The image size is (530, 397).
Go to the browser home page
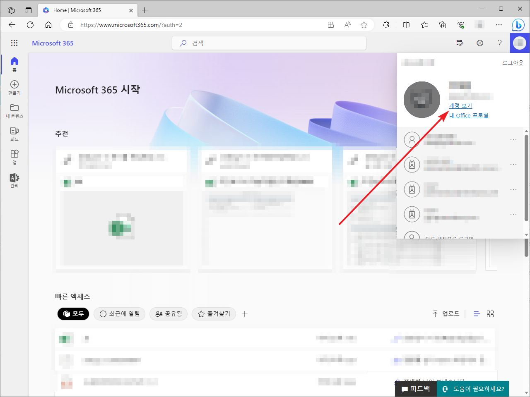pyautogui.click(x=48, y=25)
